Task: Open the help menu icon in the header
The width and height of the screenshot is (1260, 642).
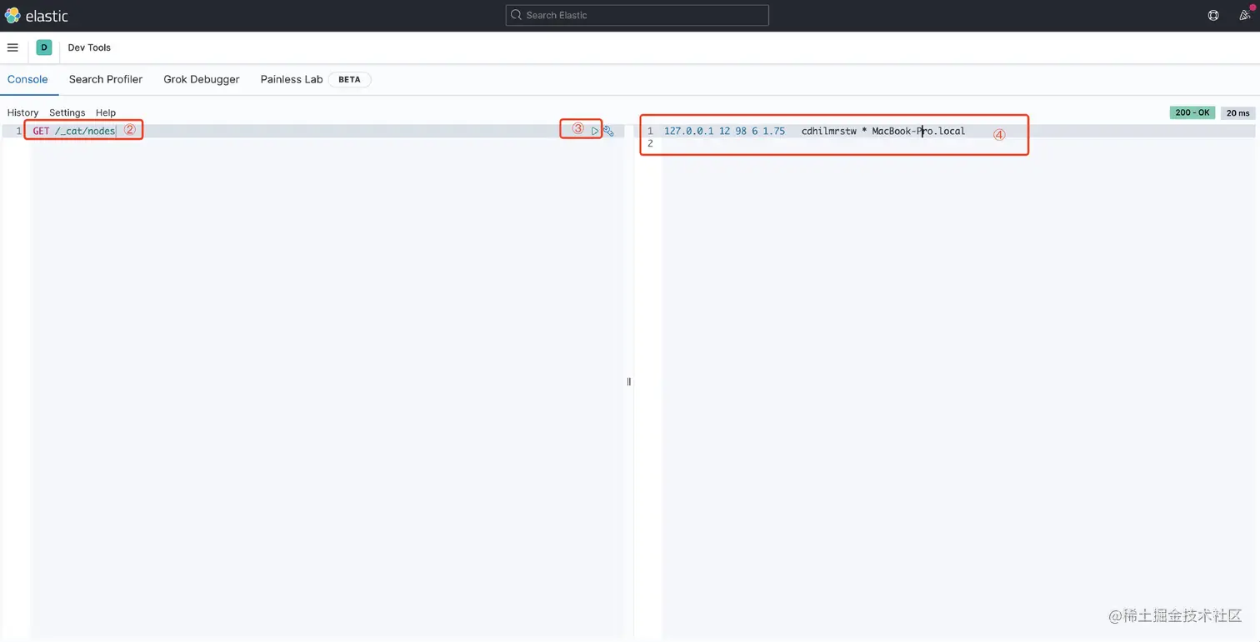Action: tap(1213, 15)
